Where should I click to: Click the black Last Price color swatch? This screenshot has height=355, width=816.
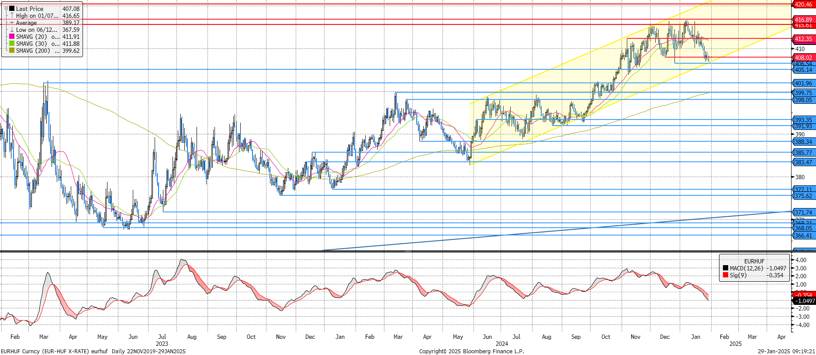12,8
